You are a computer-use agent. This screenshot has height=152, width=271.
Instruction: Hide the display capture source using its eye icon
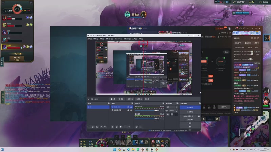pyautogui.click(x=128, y=110)
